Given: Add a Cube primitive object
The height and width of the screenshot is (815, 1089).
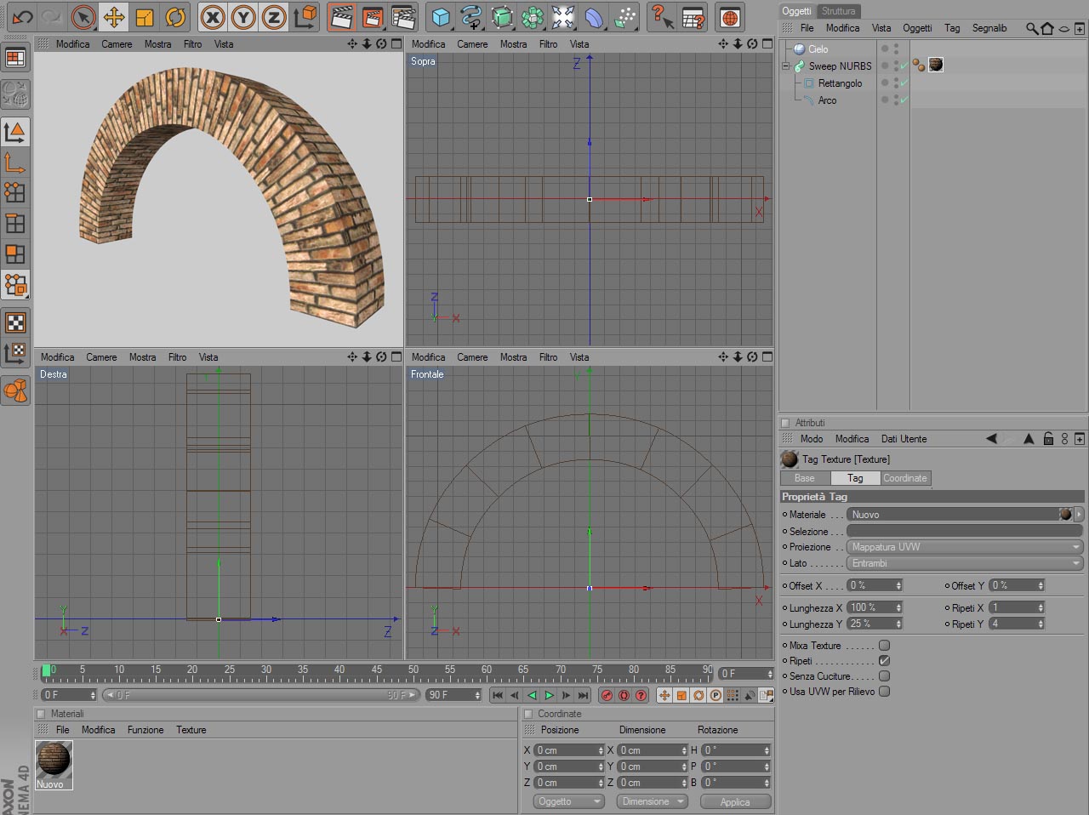Looking at the screenshot, I should tap(440, 17).
